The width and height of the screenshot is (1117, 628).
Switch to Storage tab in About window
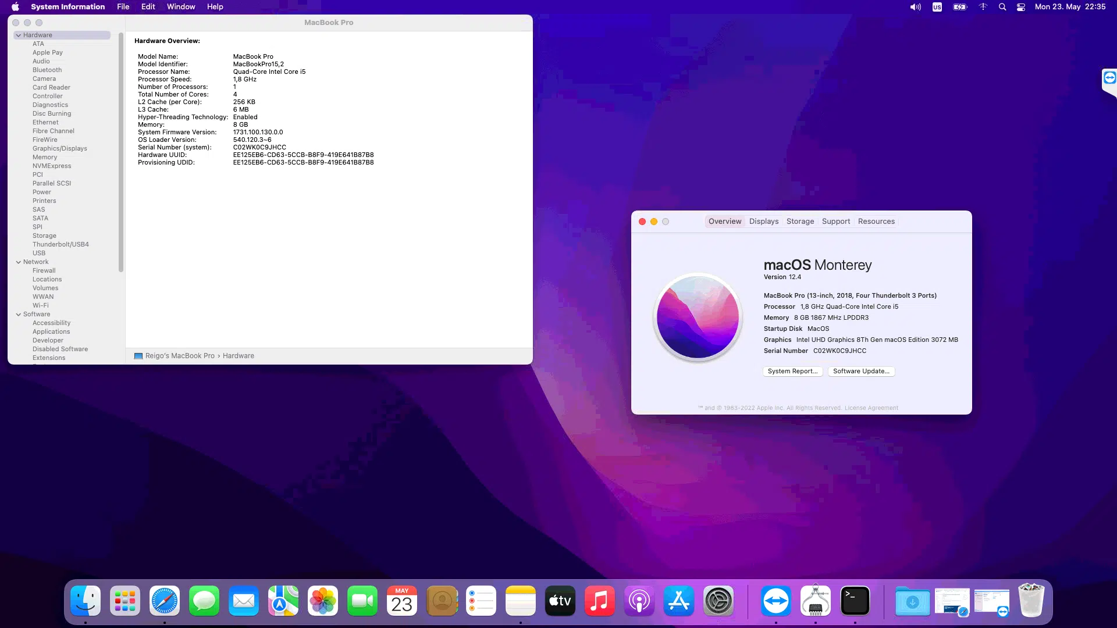pos(800,222)
